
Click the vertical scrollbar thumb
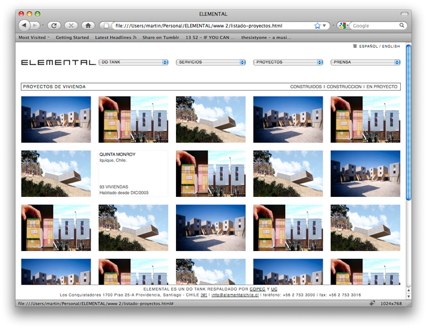pyautogui.click(x=408, y=123)
